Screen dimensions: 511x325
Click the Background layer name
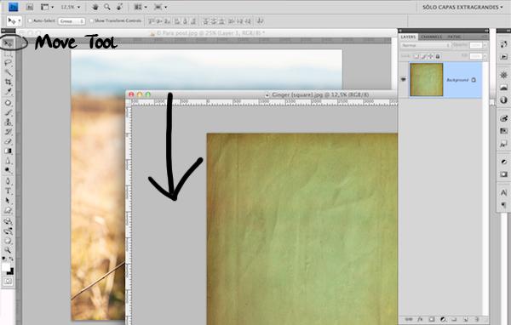pyautogui.click(x=457, y=80)
